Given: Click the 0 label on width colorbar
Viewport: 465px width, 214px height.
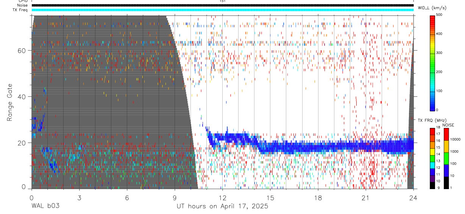Looking at the screenshot, I should coord(437,110).
